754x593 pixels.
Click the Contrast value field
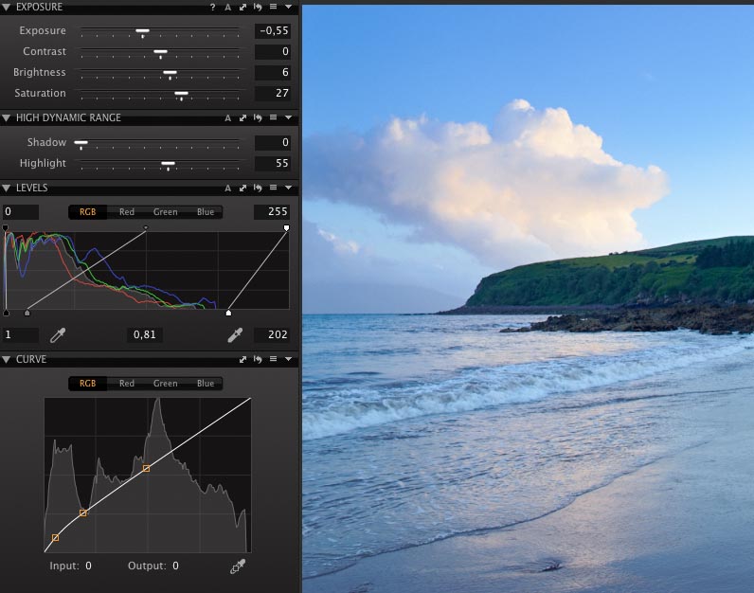point(273,51)
